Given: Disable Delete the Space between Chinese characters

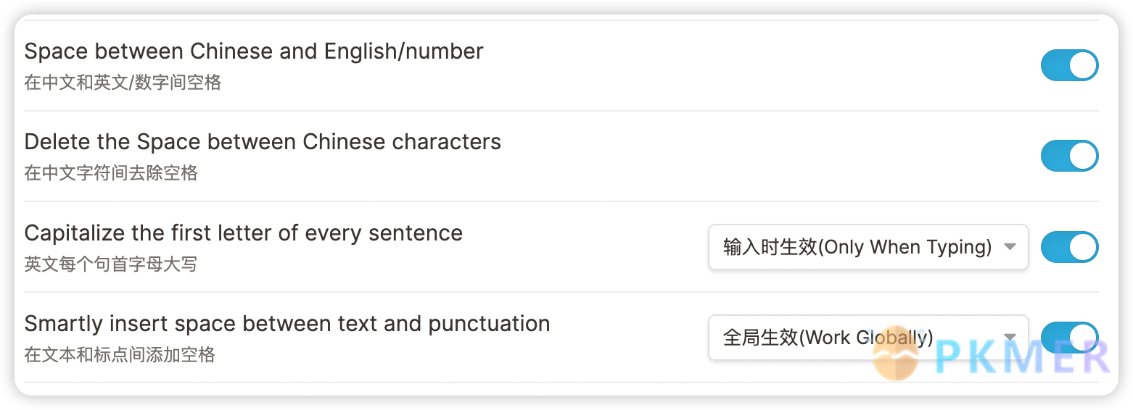Looking at the screenshot, I should [1069, 156].
